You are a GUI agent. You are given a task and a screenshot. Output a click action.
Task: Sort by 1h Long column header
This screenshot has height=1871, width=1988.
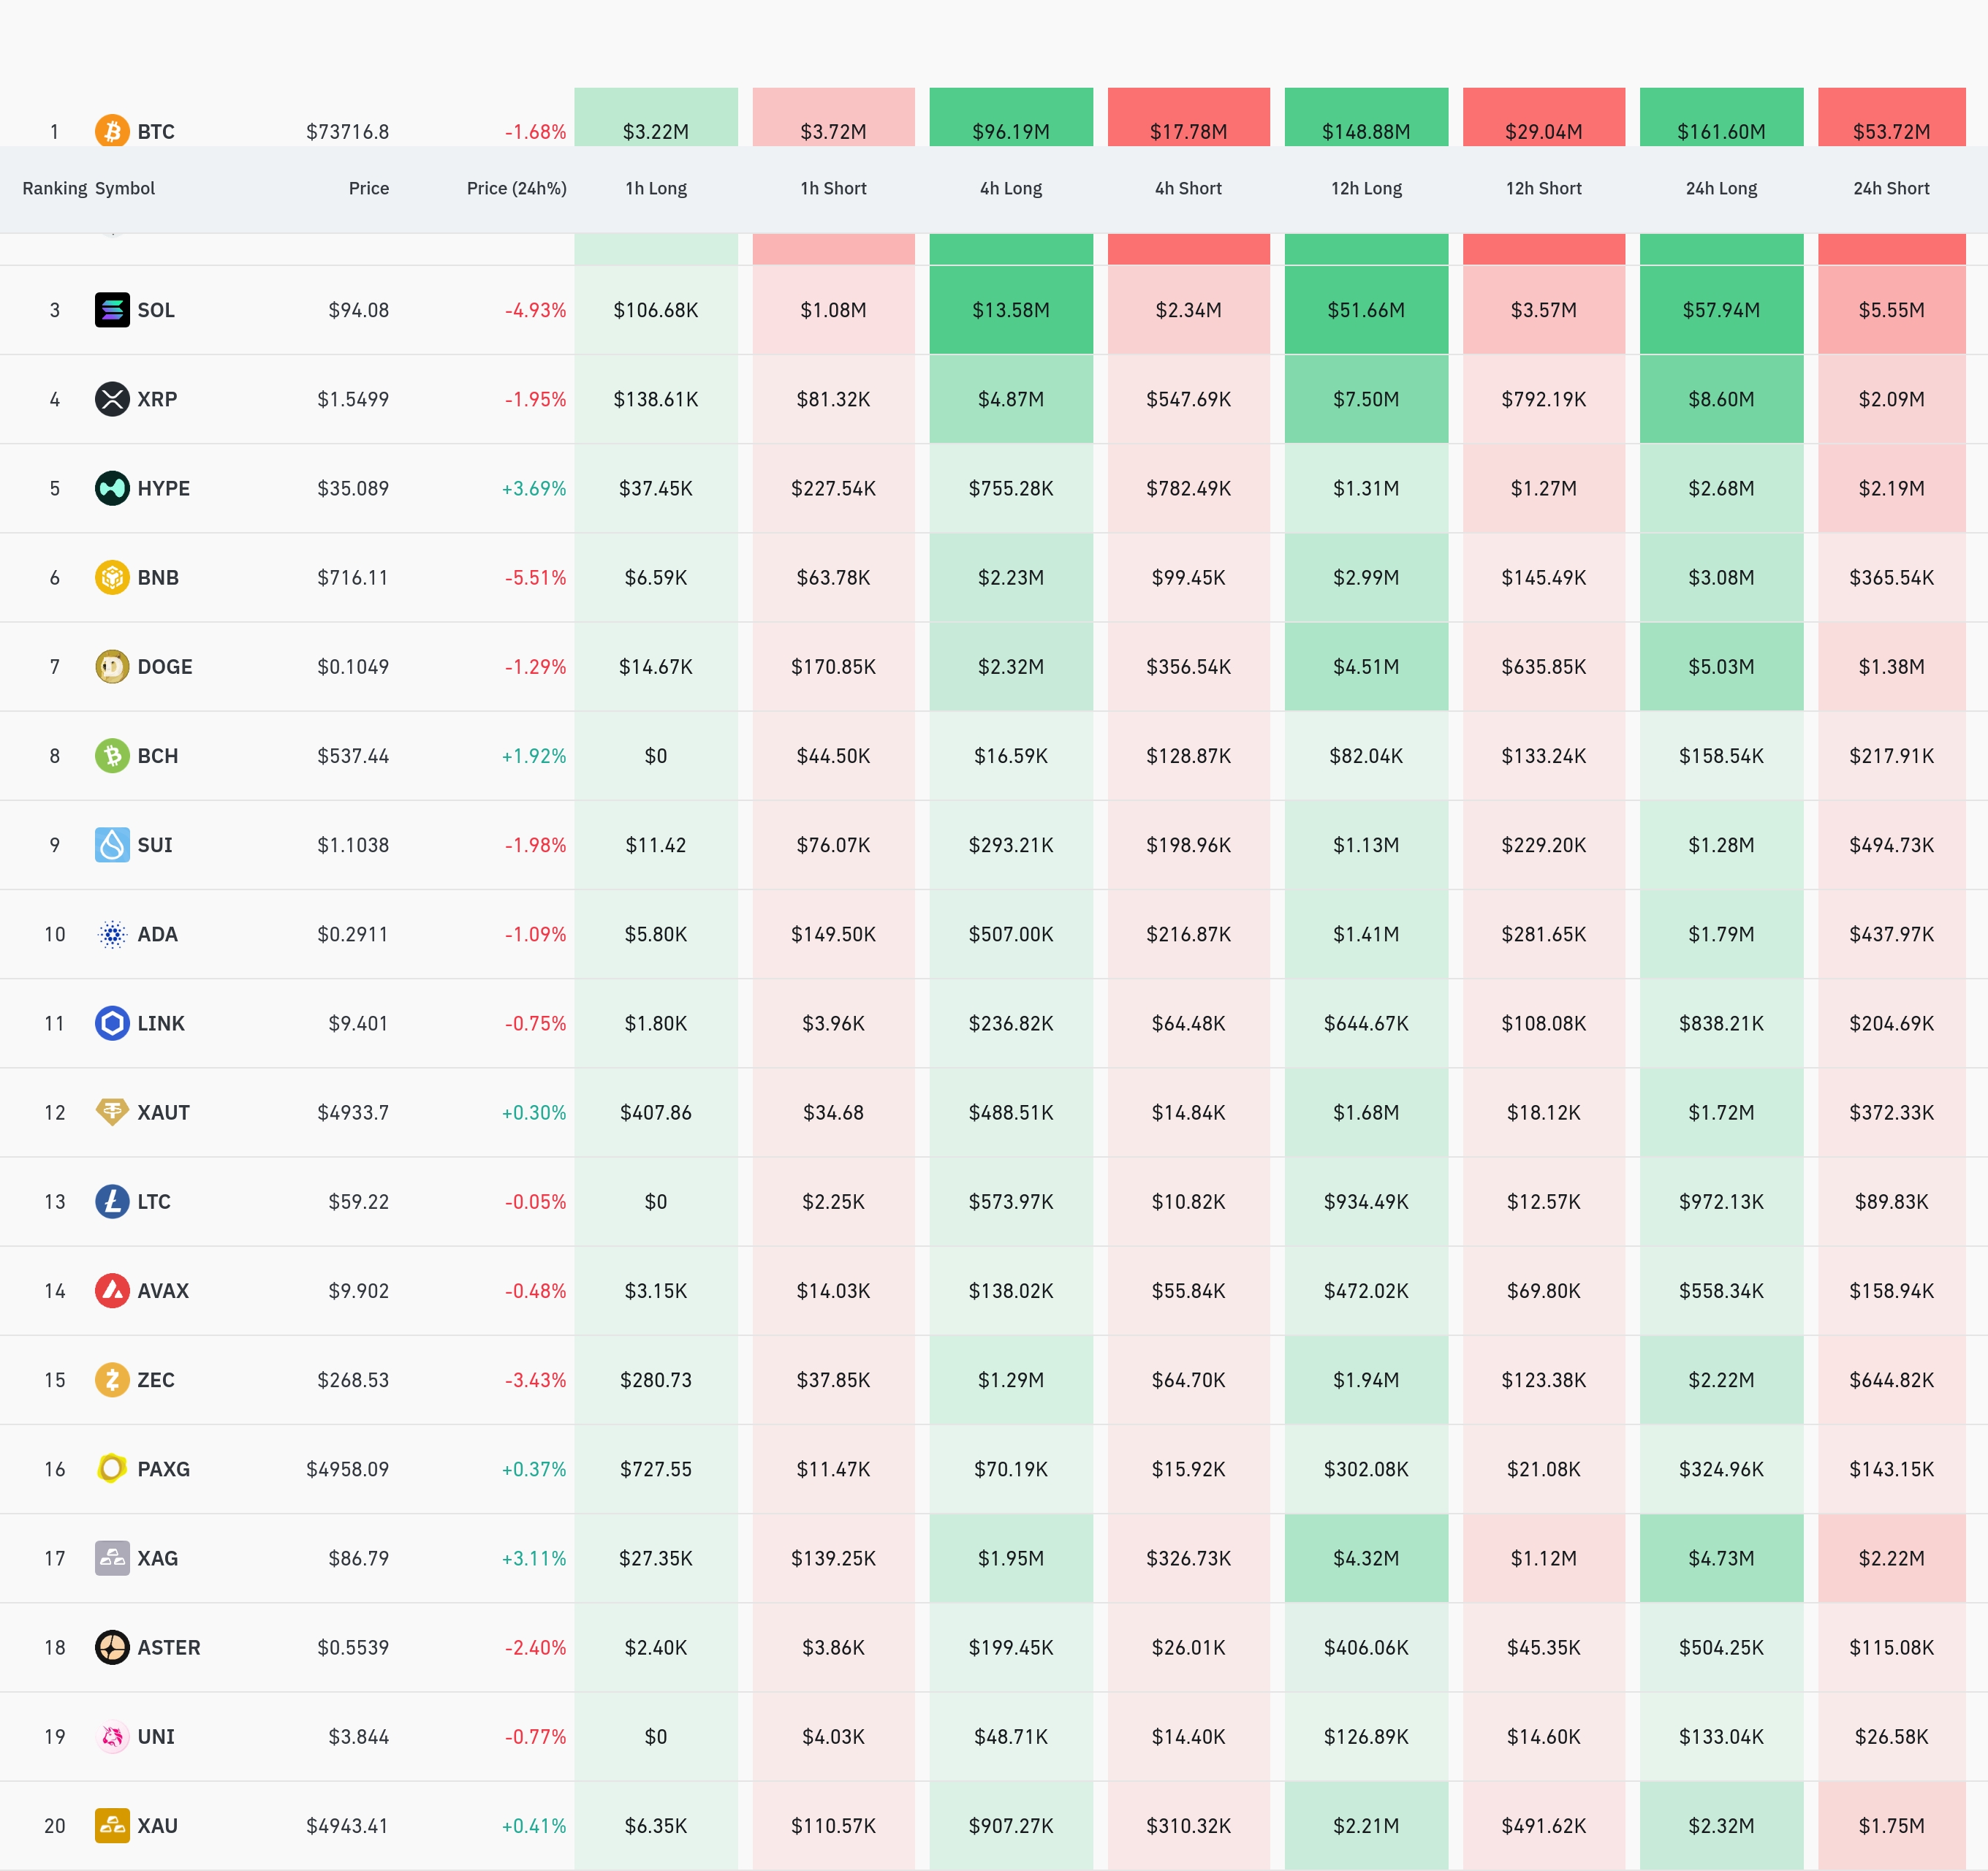656,188
